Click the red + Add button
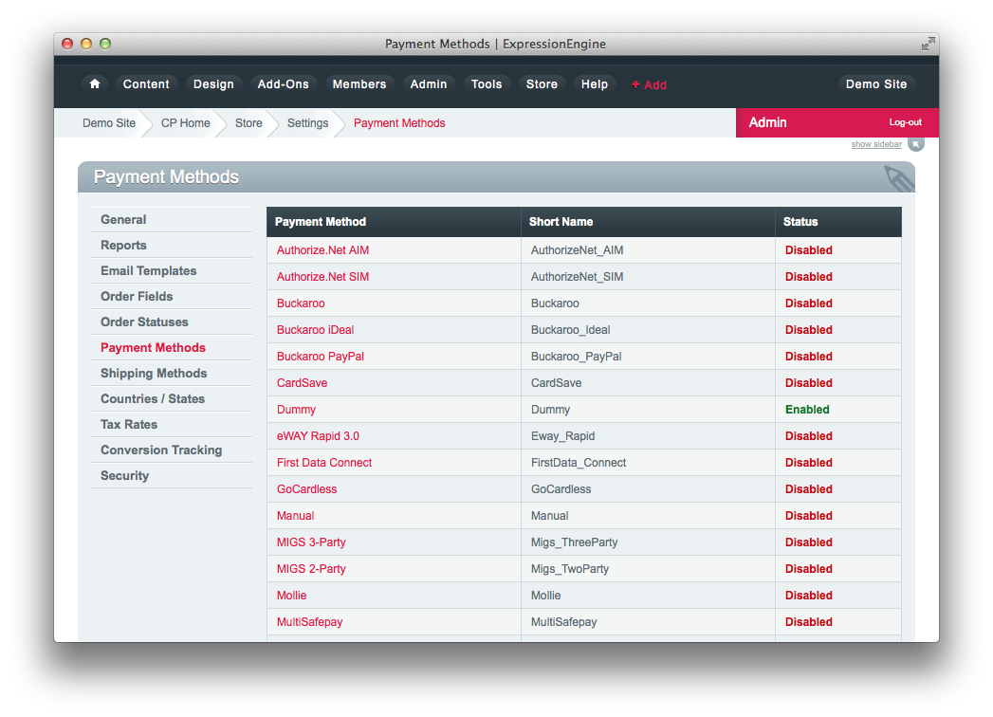The image size is (993, 717). coord(649,84)
